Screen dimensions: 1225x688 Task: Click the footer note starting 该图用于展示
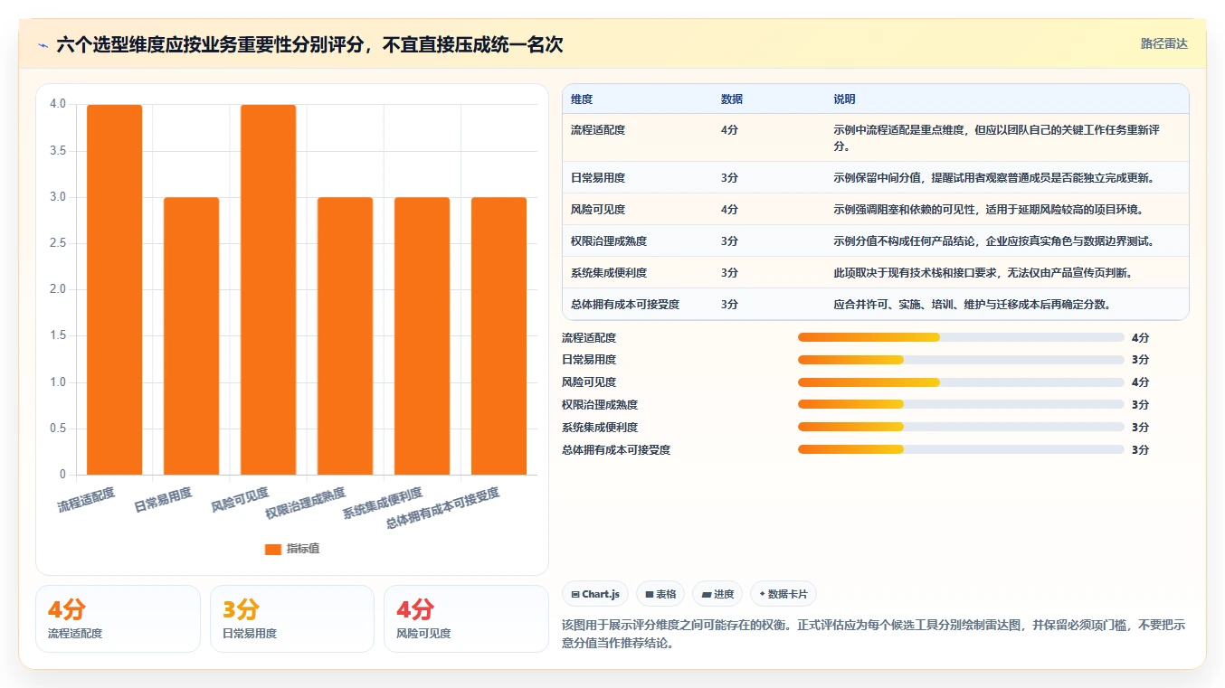(874, 635)
